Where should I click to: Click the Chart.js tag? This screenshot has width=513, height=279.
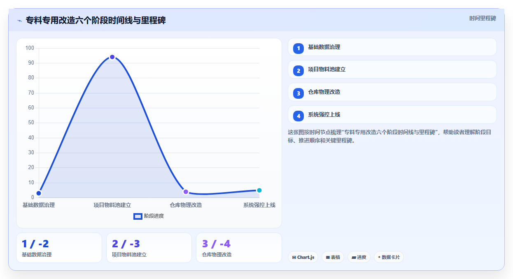point(303,257)
